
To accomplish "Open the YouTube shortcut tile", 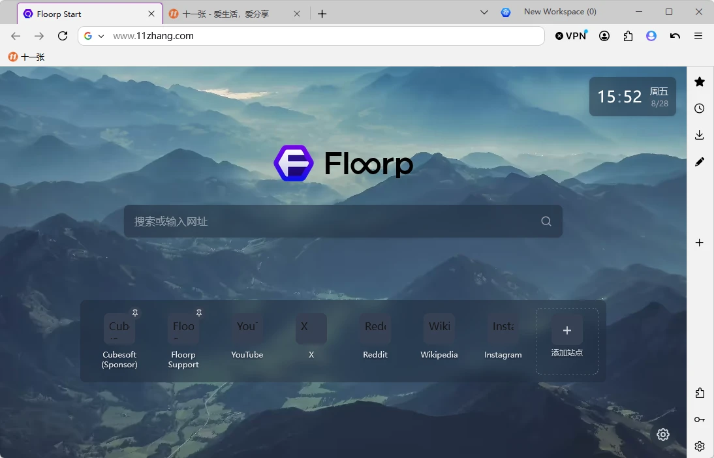I will [x=247, y=337].
